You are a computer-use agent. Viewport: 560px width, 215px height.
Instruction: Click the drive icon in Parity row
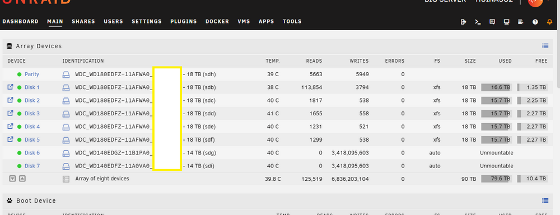pos(66,74)
